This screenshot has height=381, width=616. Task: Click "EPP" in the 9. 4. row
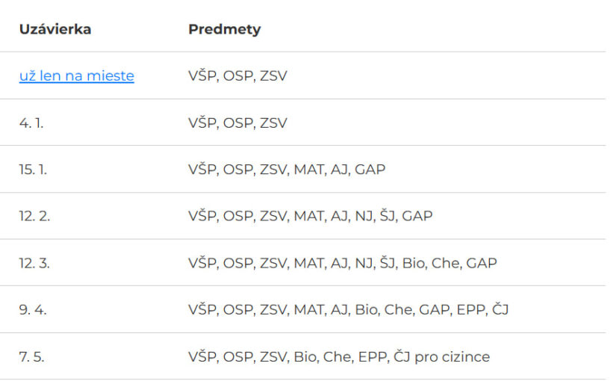pos(468,309)
